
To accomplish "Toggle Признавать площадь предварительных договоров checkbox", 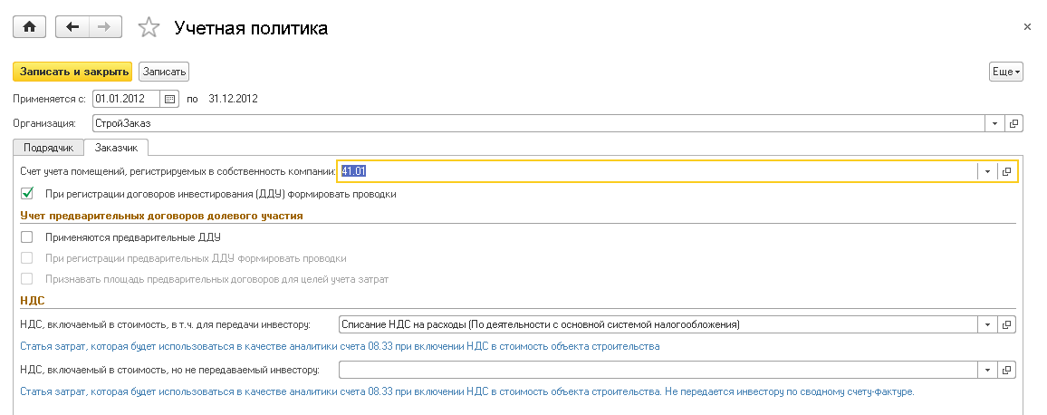I will pos(26,279).
